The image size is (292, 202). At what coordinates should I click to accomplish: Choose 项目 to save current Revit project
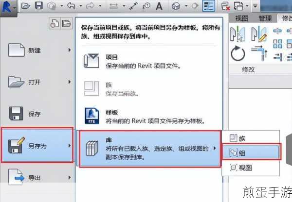coord(149,61)
